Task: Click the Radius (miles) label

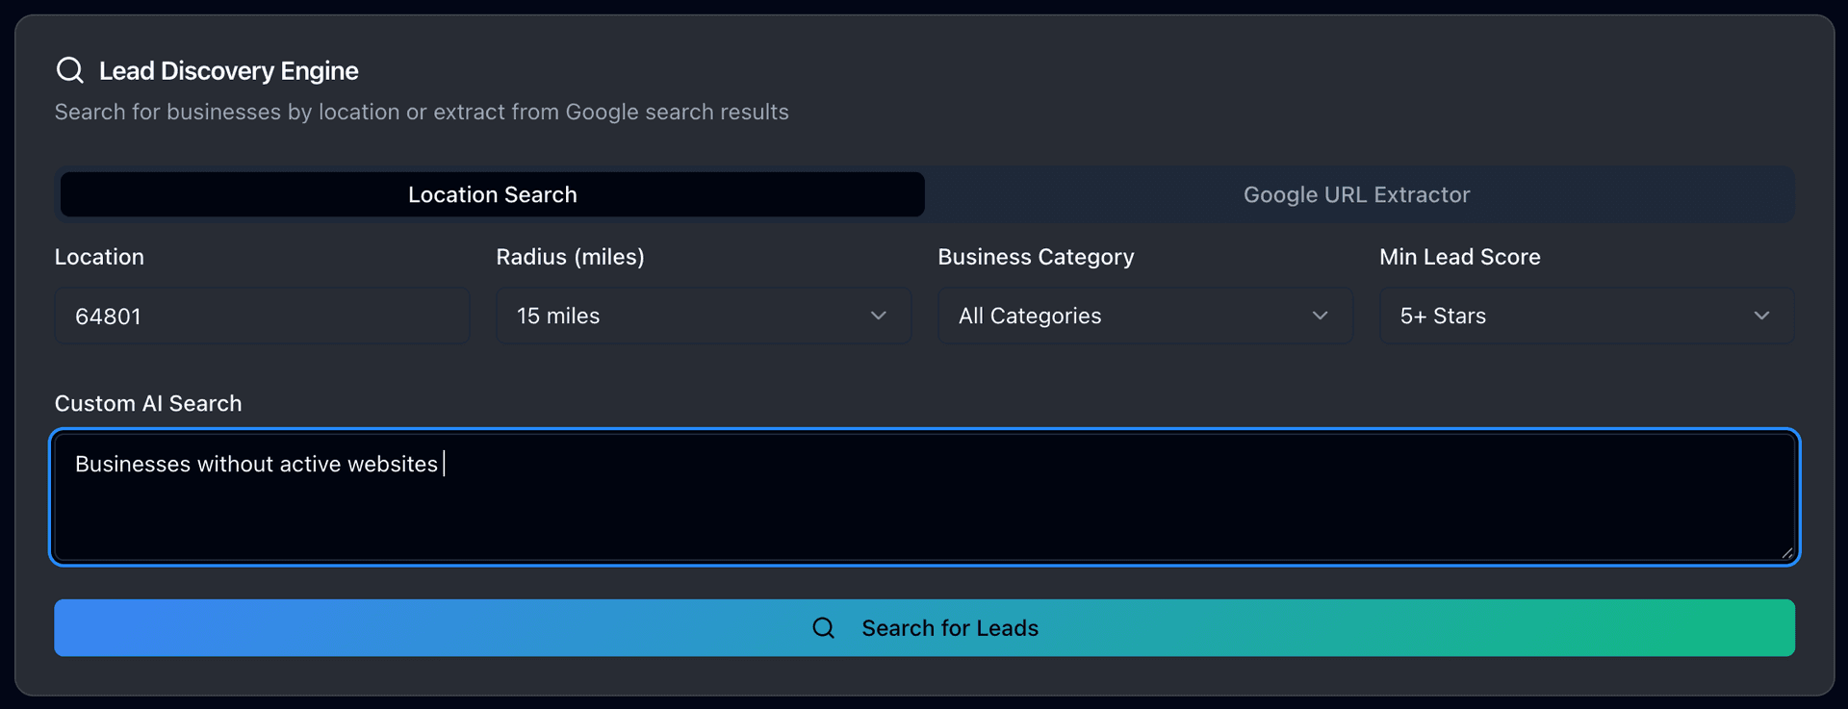Action: tap(570, 257)
